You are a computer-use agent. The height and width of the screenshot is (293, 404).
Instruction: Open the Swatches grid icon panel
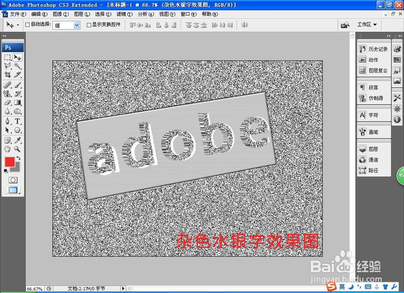(x=397, y=60)
